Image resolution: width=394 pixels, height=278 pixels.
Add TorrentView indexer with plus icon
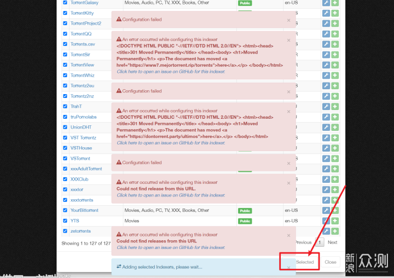[x=335, y=65]
